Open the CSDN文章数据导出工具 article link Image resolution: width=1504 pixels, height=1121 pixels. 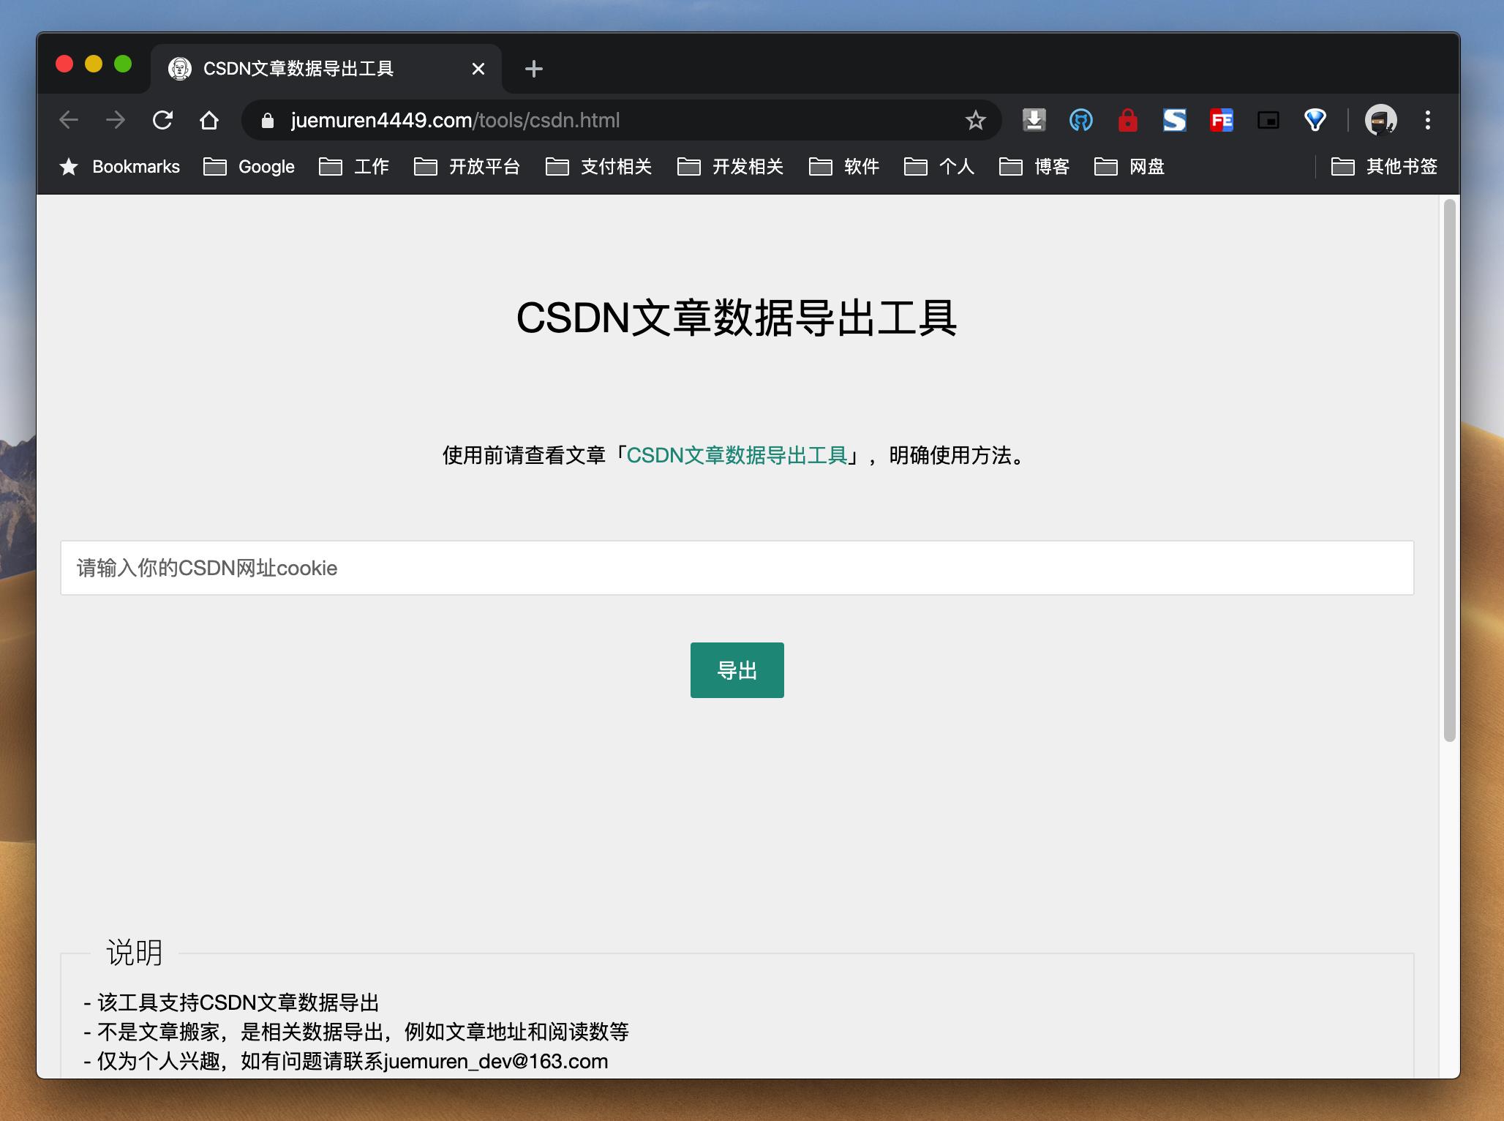pyautogui.click(x=740, y=456)
